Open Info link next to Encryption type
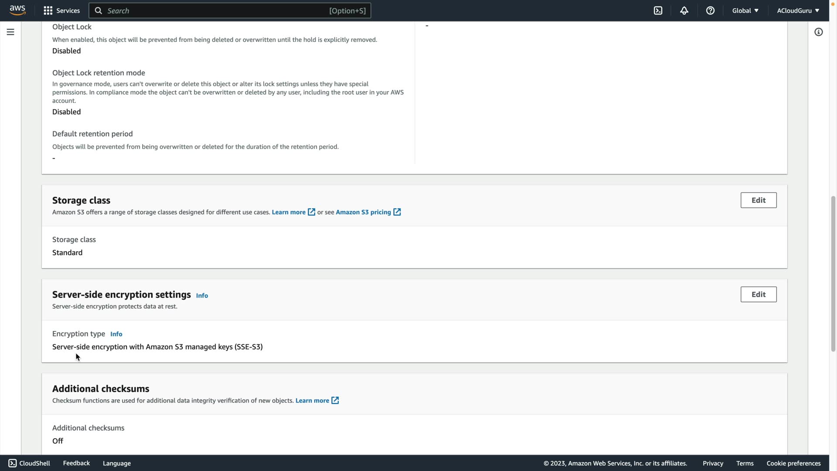 (x=116, y=334)
